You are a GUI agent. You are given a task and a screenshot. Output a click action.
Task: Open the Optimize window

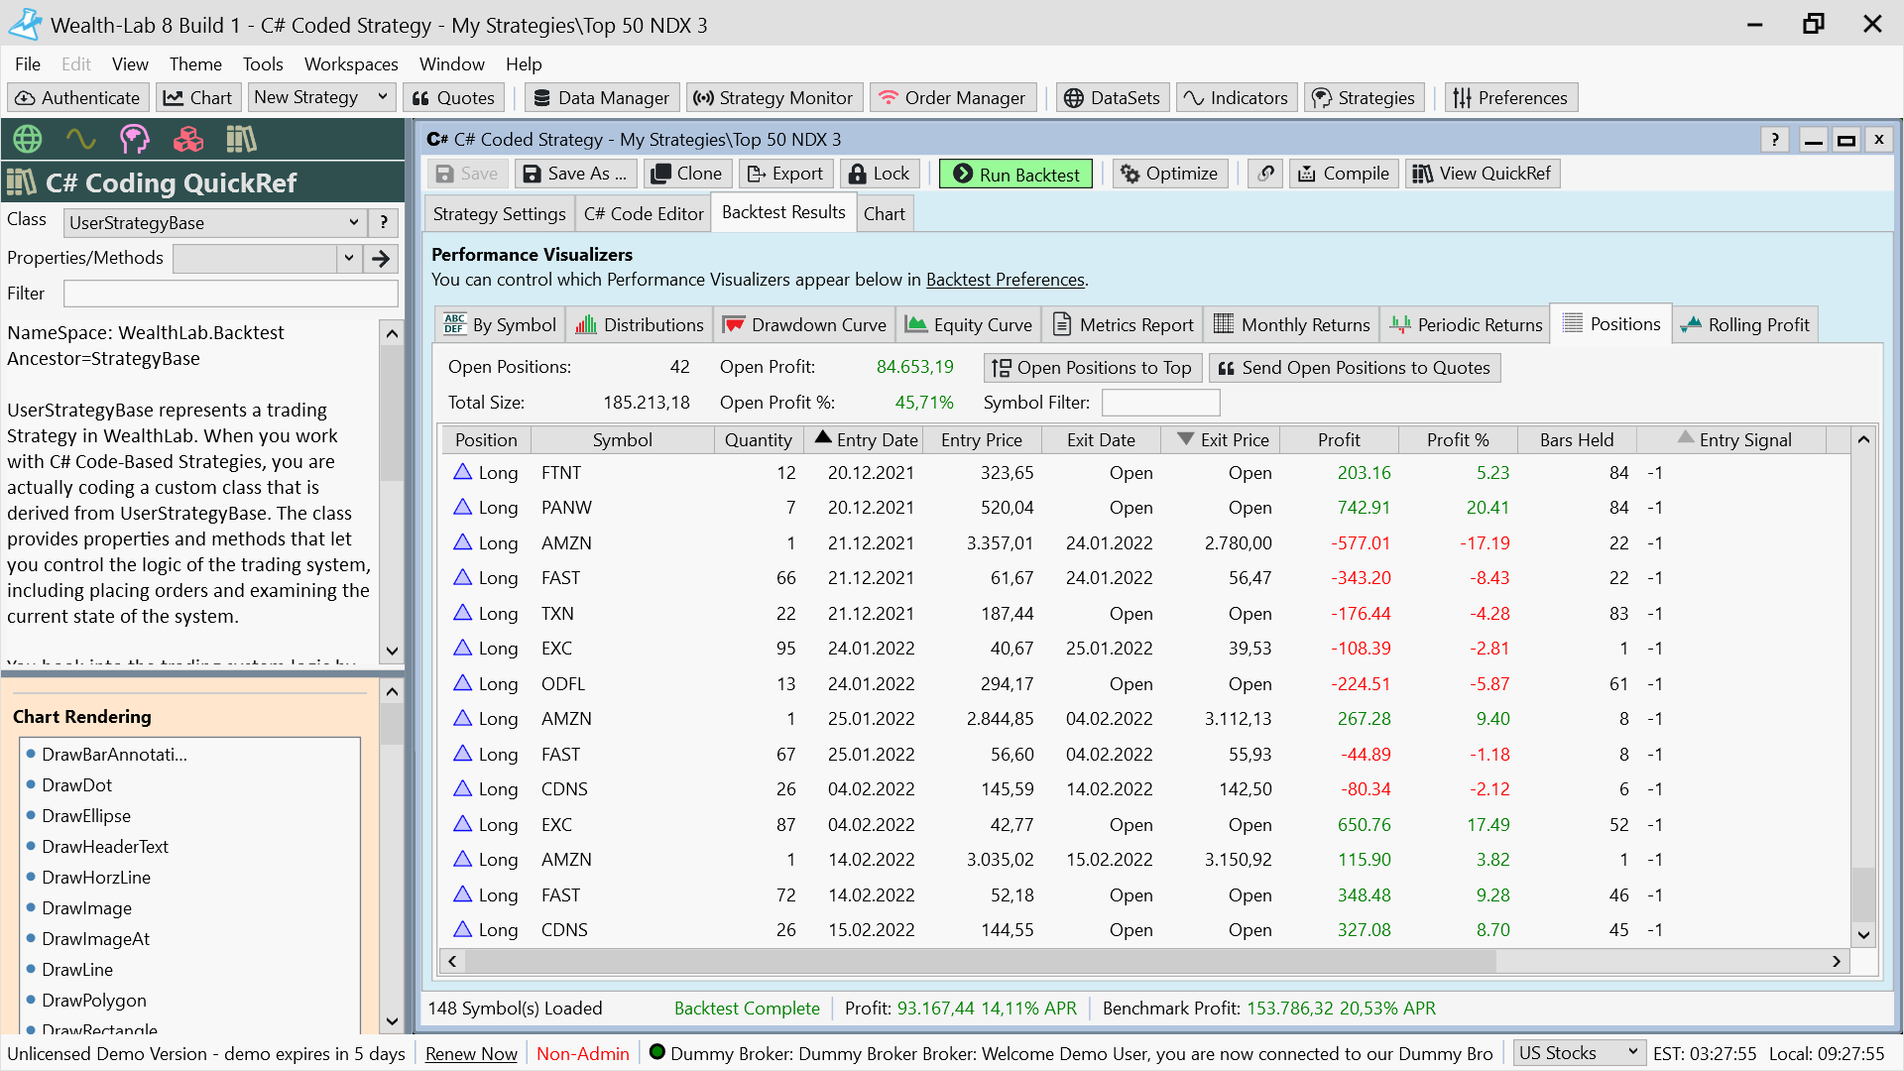[x=1170, y=174]
